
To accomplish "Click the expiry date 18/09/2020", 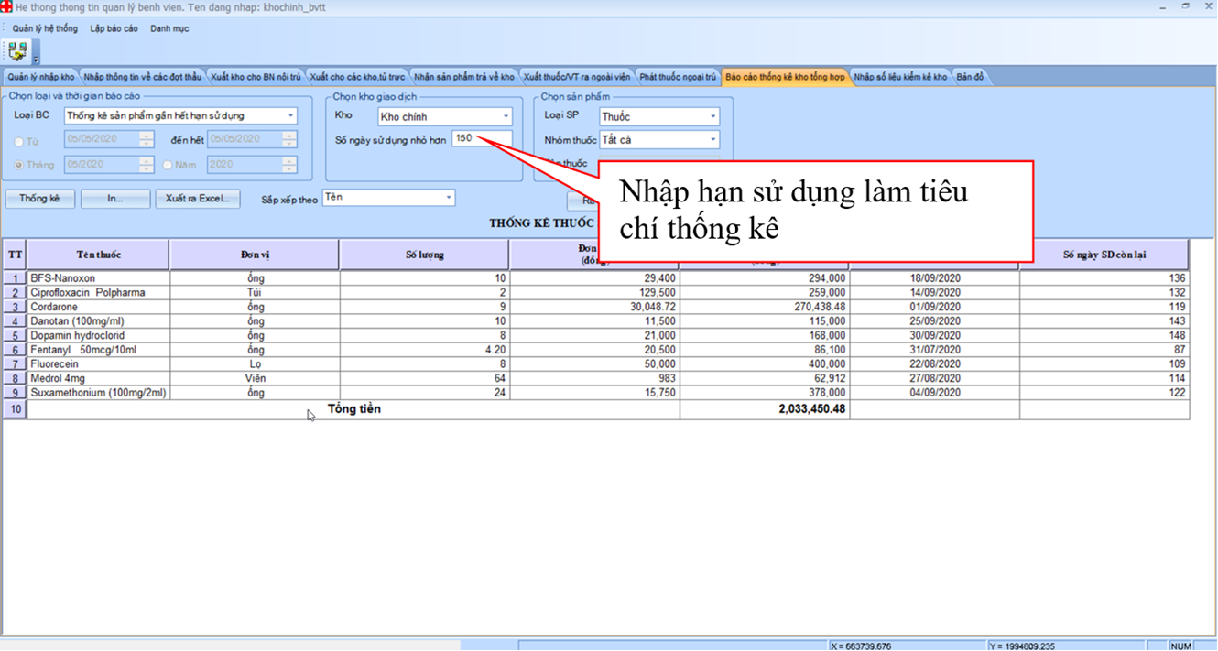I will (934, 278).
